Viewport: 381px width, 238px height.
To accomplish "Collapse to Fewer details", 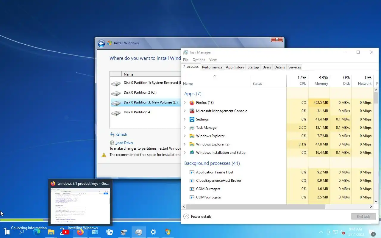I will click(x=197, y=217).
